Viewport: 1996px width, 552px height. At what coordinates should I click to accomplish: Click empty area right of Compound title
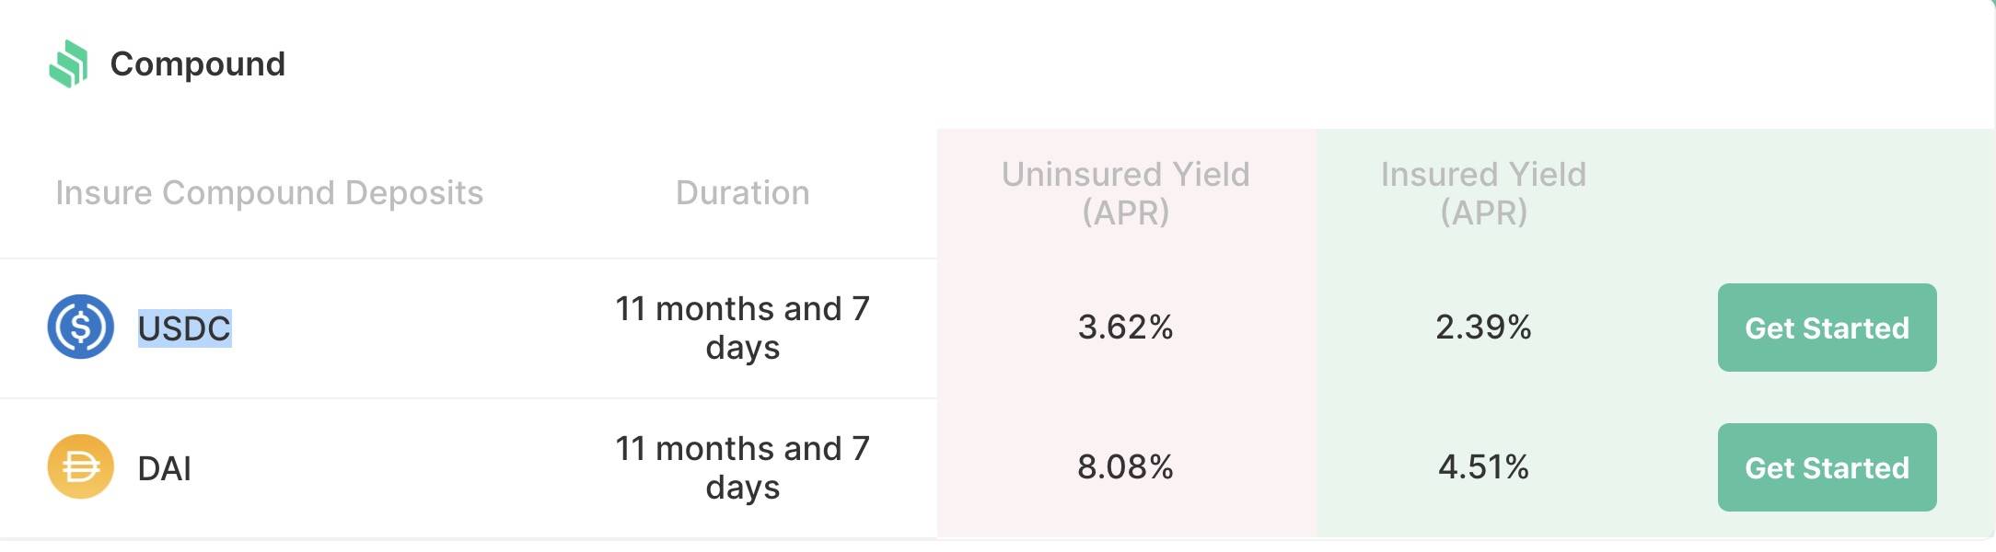[x=1105, y=63]
